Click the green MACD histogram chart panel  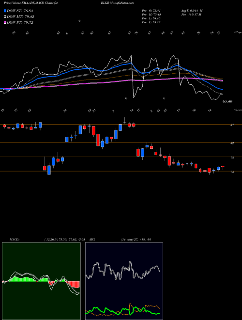point(41,281)
